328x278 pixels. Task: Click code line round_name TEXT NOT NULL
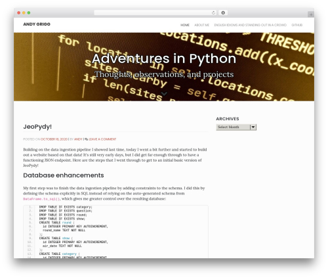pos(64,230)
